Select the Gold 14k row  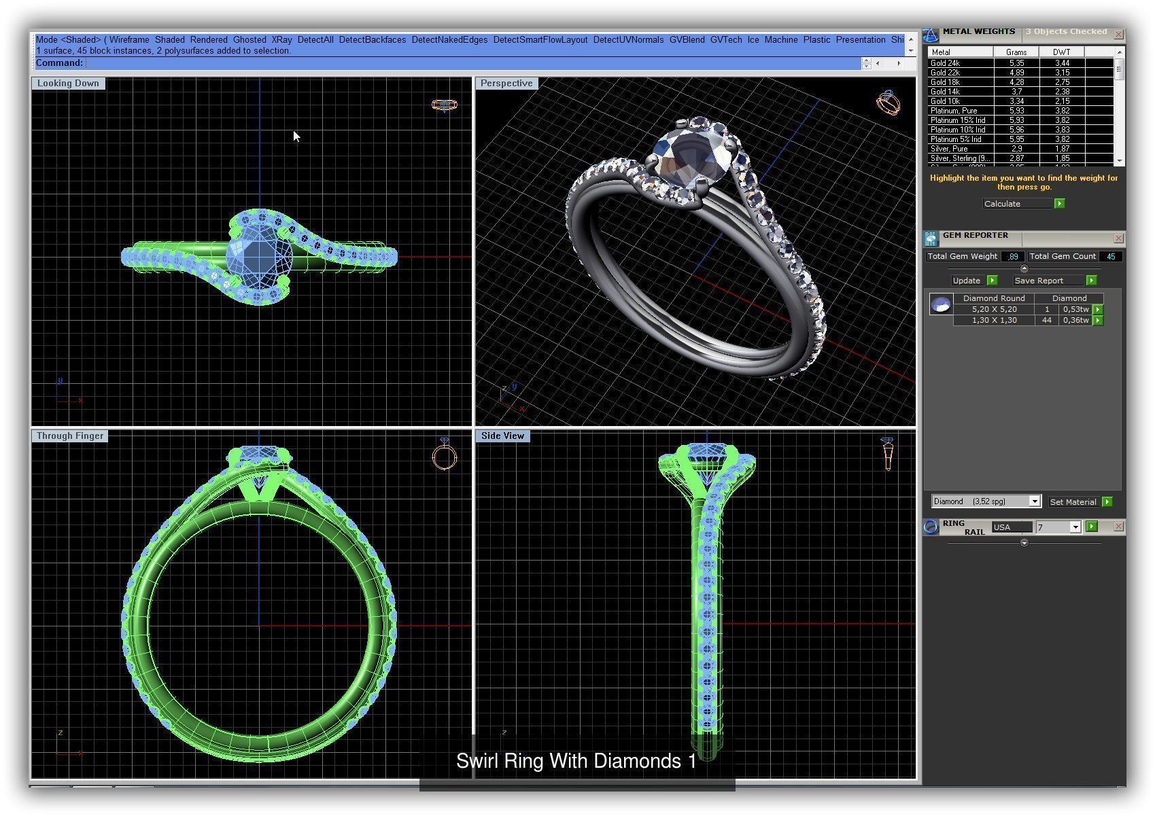point(1021,92)
